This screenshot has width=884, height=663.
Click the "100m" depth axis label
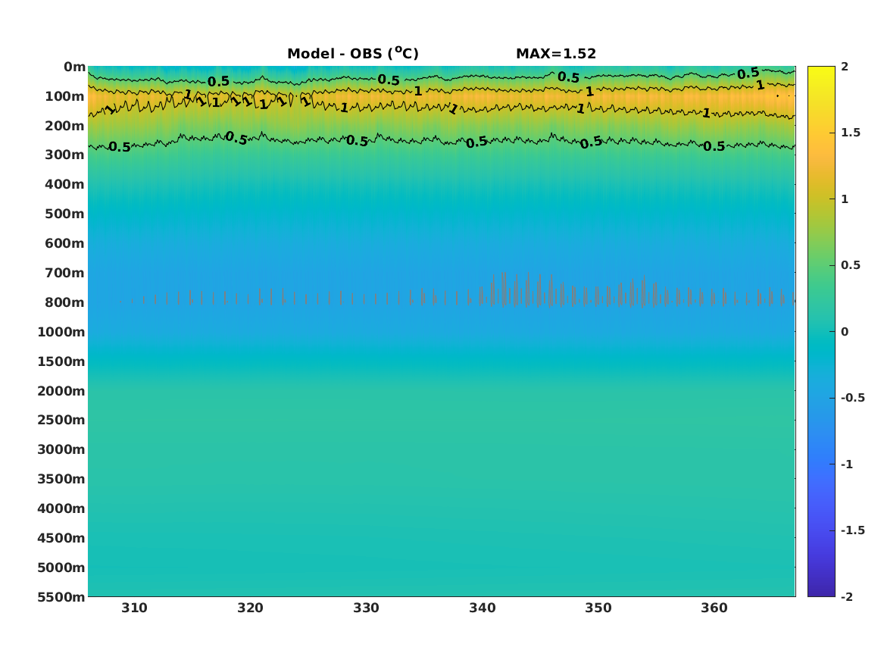65,96
